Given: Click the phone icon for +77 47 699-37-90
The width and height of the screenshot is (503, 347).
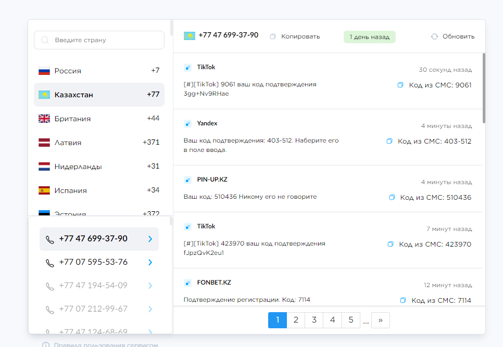Looking at the screenshot, I should click(49, 240).
